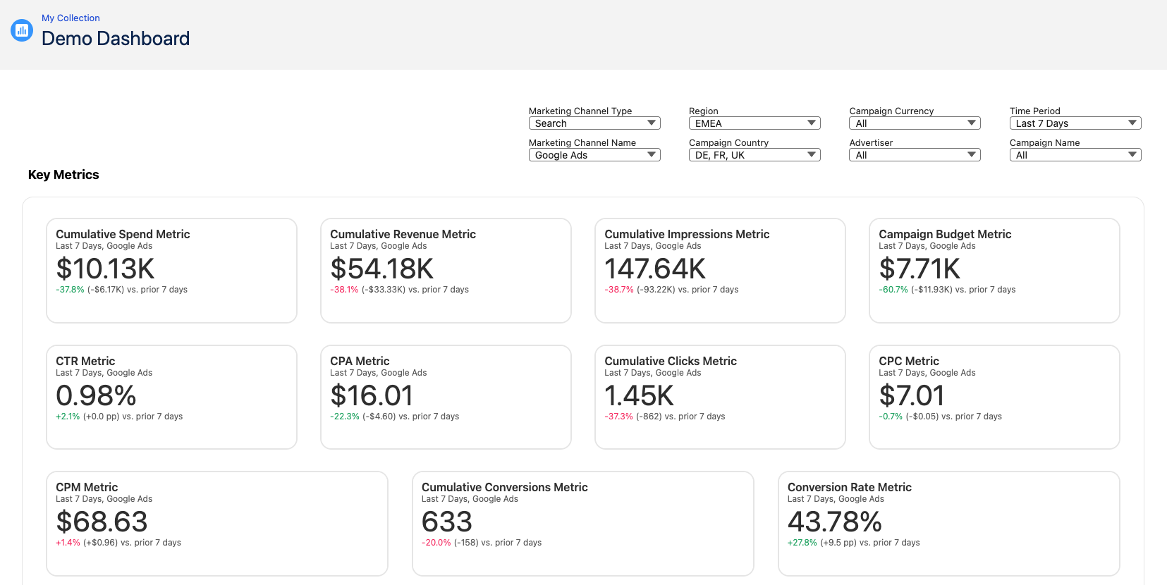Image resolution: width=1167 pixels, height=585 pixels.
Task: Open the Campaign Currency dropdown
Action: [914, 123]
